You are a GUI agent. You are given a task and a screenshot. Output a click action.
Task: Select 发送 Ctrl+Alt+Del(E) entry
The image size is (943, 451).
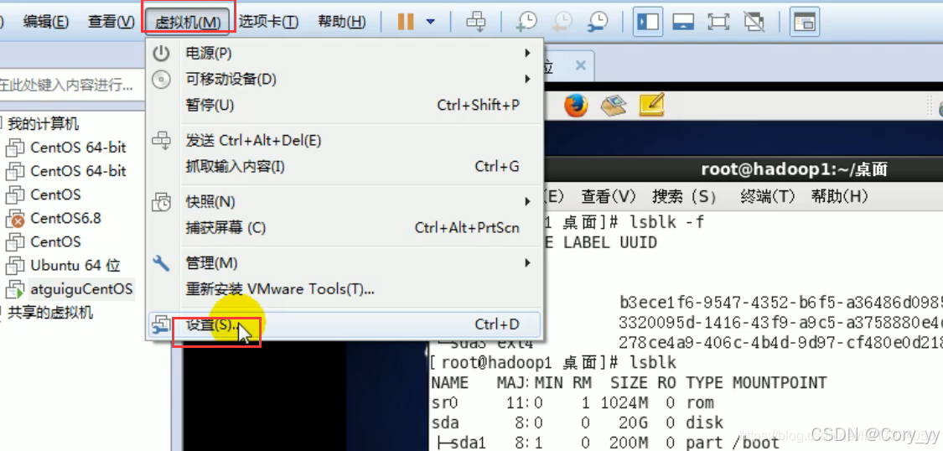[344, 141]
